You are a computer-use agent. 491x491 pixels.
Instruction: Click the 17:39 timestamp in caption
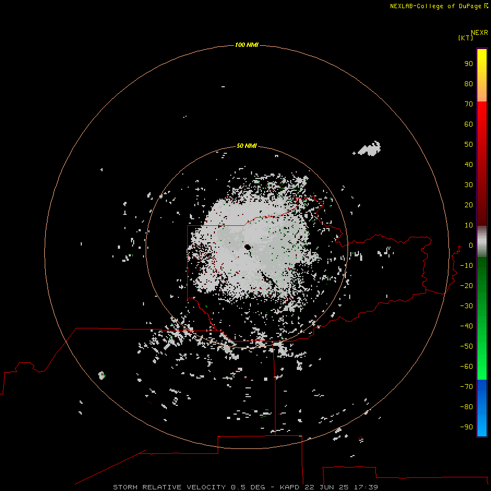[366, 487]
